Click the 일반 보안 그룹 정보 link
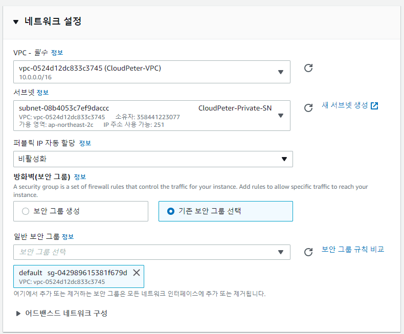Image resolution: width=404 pixels, height=334 pixels. pos(68,236)
